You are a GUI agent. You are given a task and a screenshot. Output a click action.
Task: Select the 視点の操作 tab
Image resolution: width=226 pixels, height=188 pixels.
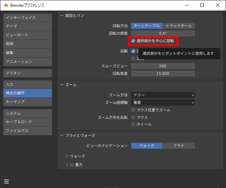coord(28,93)
